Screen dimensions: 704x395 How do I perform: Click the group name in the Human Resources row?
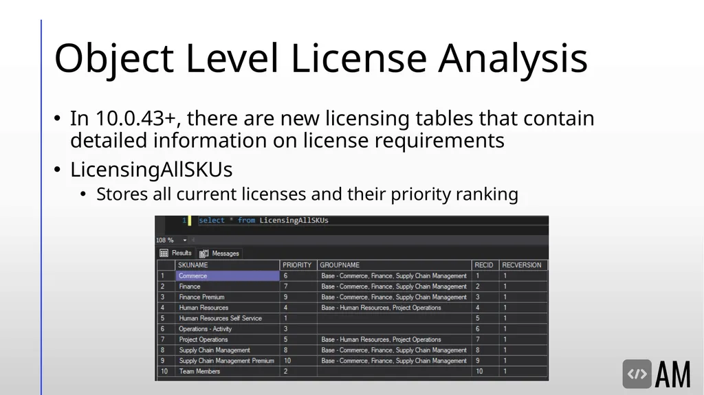[x=394, y=308]
